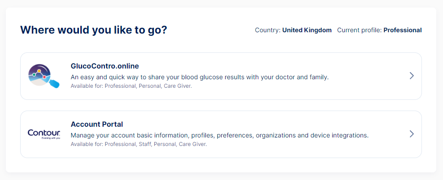Click the red data point in GlucoContro icon

(x=44, y=77)
